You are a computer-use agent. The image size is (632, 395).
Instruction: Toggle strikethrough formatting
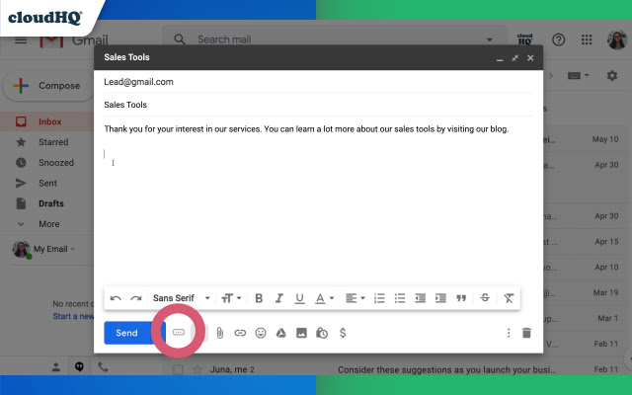tap(485, 298)
